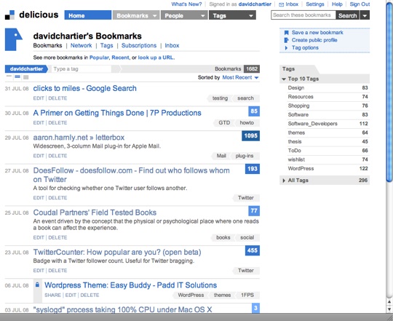Open the Popular bookmarks link

(99, 58)
